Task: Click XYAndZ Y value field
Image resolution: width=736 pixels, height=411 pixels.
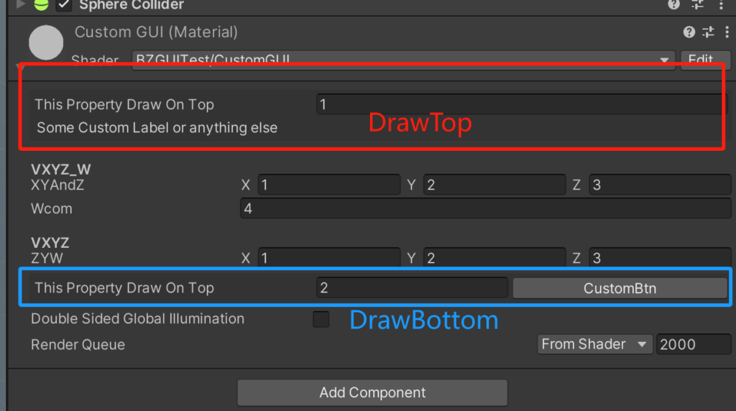Action: tap(494, 185)
